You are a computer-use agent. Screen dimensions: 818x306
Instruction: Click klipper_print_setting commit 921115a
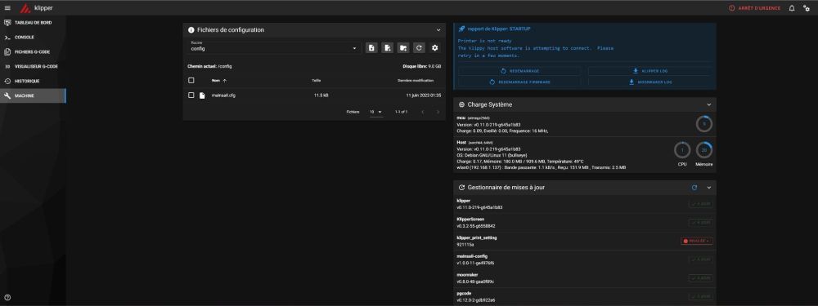tap(465, 245)
